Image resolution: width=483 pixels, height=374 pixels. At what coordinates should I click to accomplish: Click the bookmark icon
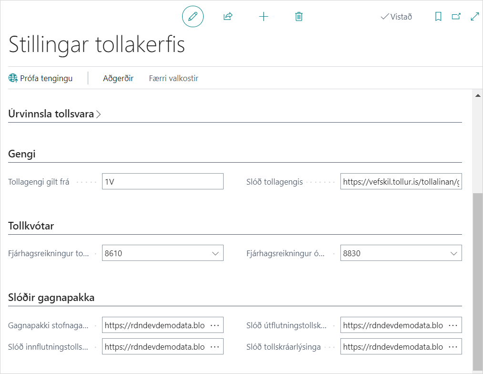438,17
